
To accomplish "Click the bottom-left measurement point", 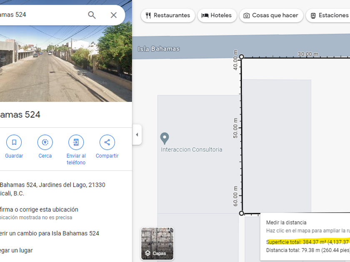I will tap(241, 213).
